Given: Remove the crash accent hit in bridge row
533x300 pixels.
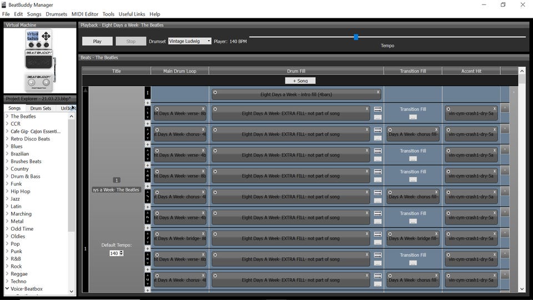Looking at the screenshot, I should click(x=495, y=234).
